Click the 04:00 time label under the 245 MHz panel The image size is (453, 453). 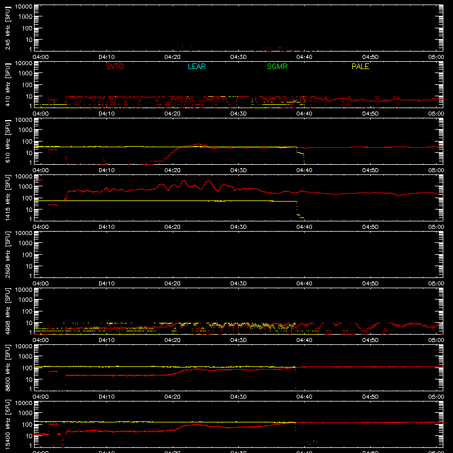[x=40, y=57]
